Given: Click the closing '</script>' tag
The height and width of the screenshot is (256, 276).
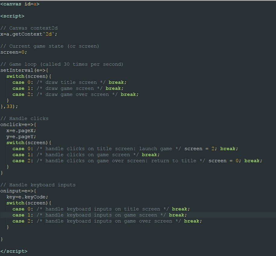Looking at the screenshot, I should pyautogui.click(x=14, y=251).
